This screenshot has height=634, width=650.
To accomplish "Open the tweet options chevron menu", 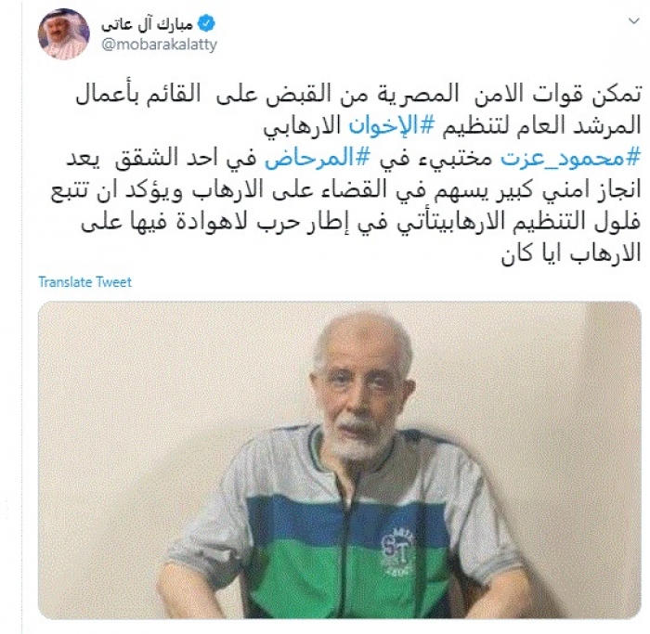I will 633,21.
